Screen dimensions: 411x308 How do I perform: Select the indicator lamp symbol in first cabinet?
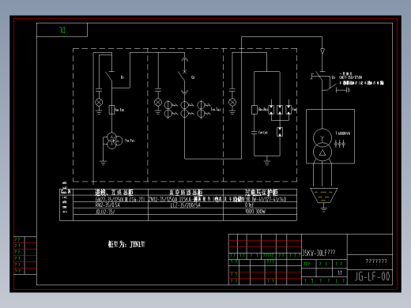99,102
